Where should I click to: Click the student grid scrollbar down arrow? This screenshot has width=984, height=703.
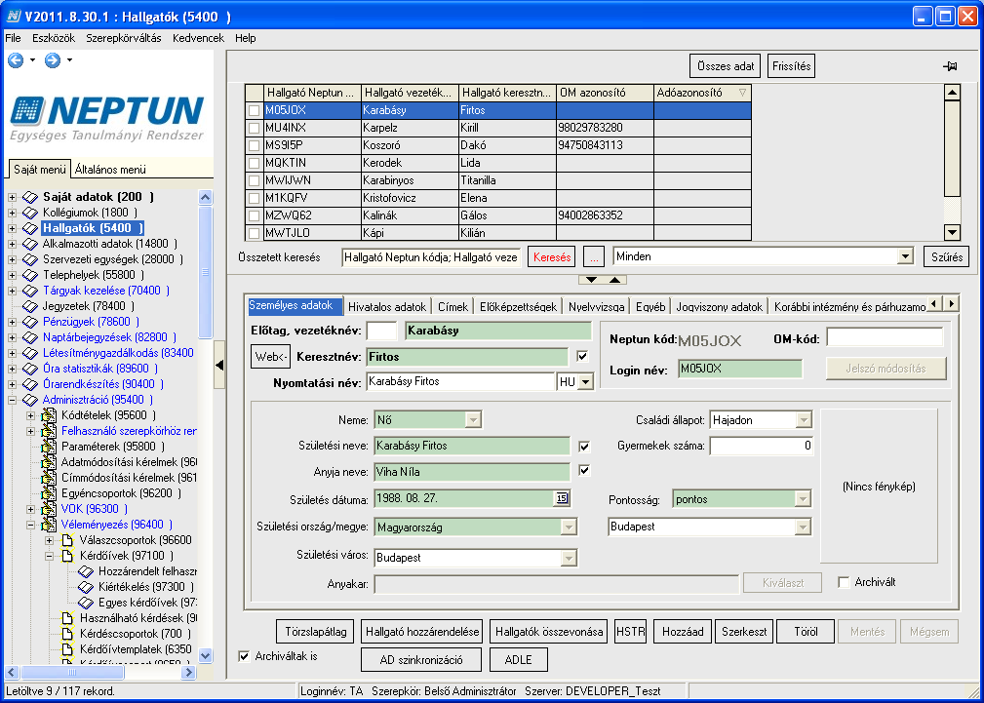point(952,233)
